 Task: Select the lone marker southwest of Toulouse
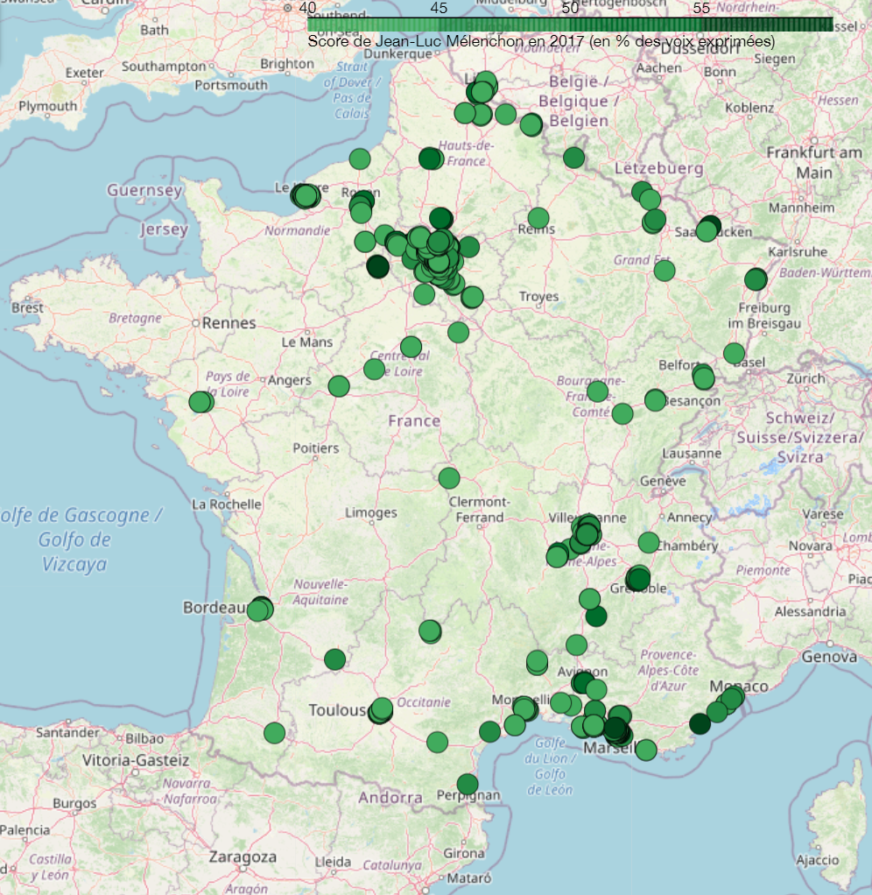coord(275,733)
